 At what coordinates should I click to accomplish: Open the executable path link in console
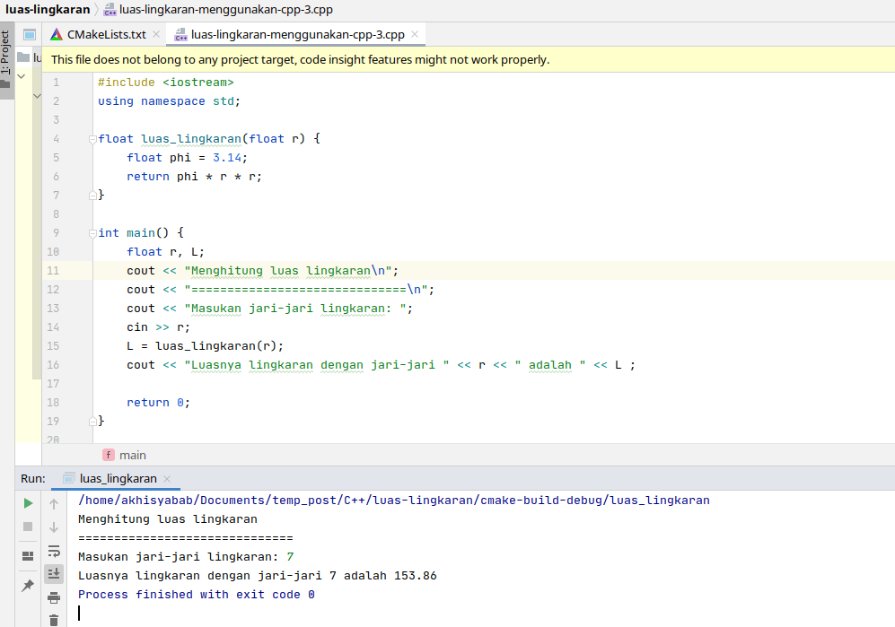pyautogui.click(x=394, y=501)
